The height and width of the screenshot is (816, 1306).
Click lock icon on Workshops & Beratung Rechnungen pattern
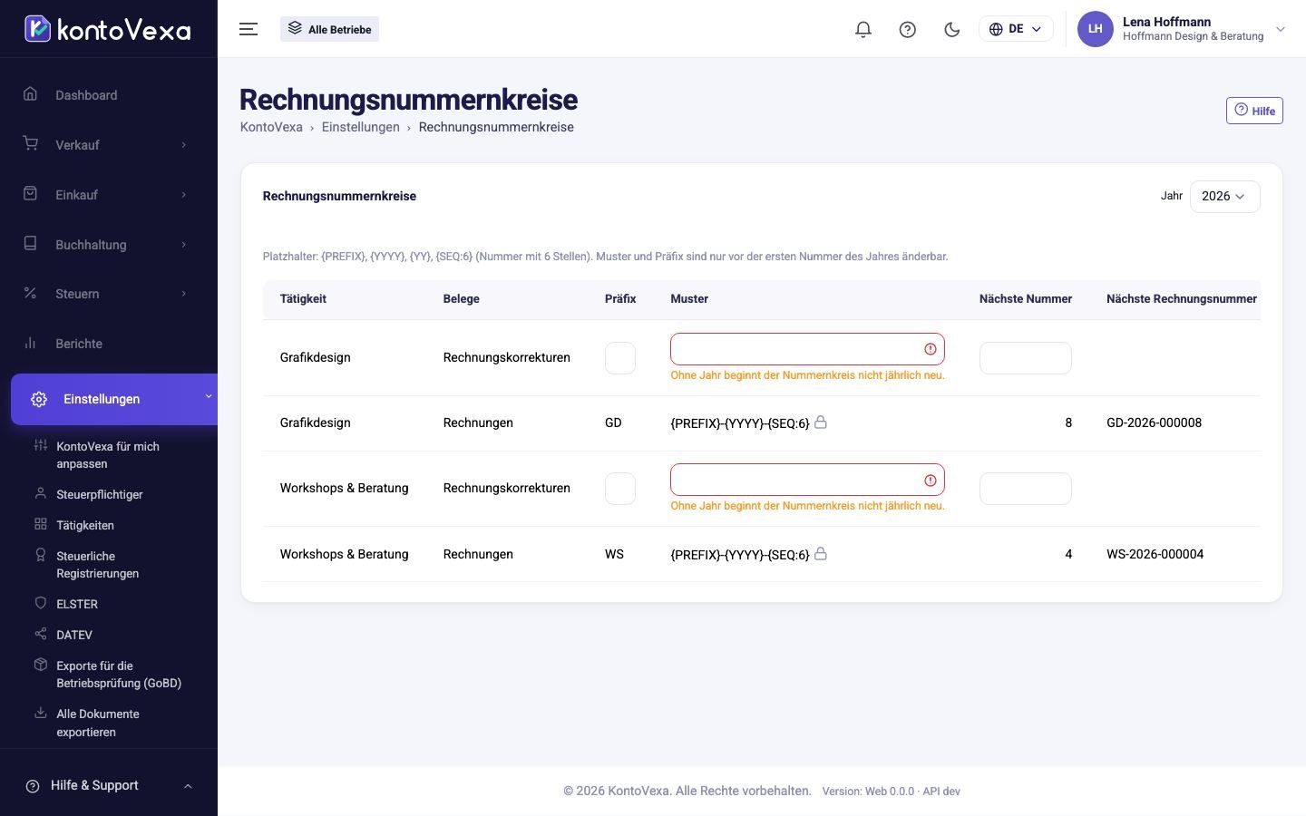pyautogui.click(x=821, y=553)
